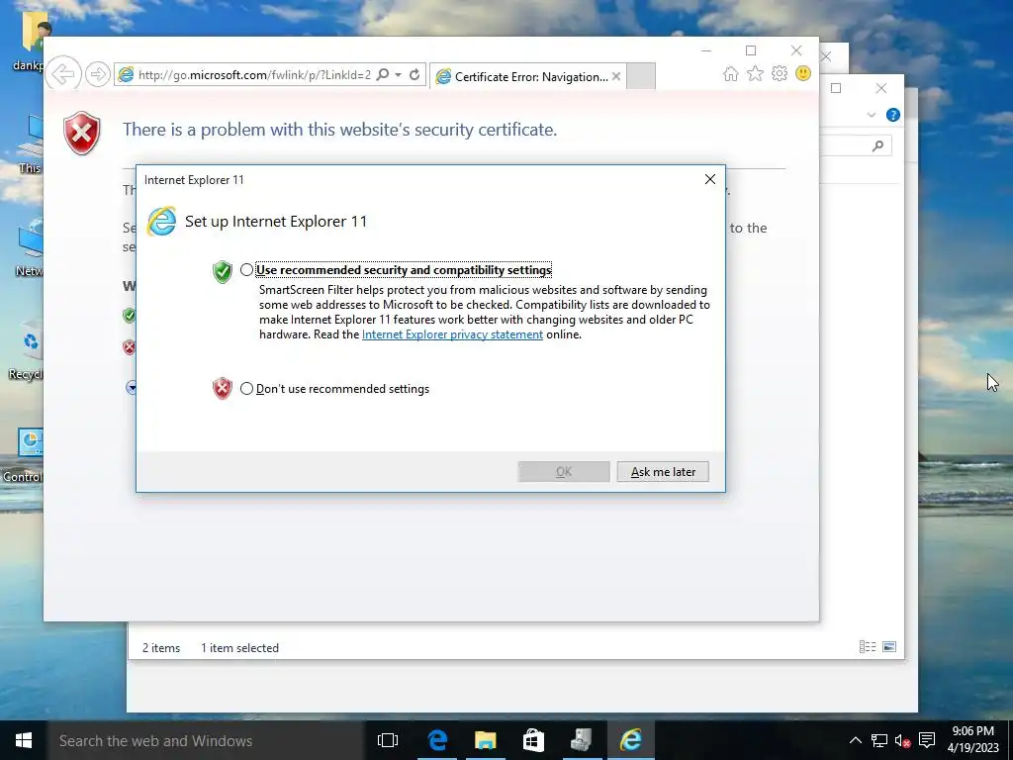Screen dimensions: 1013x760
Task: Open the Tools gear menu
Action: [780, 73]
